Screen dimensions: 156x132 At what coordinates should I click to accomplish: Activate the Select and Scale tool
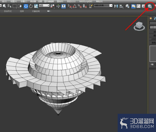point(36,6)
